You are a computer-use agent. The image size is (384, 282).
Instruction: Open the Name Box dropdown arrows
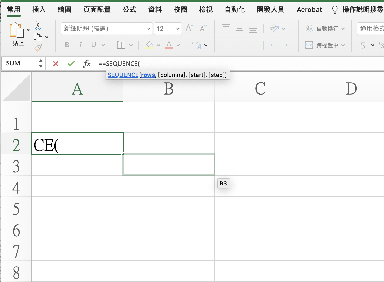point(41,63)
